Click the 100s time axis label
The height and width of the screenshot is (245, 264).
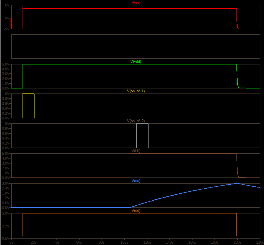coord(124,242)
